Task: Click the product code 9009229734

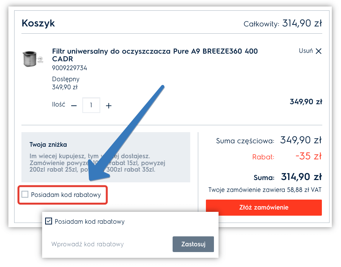Action: click(69, 68)
